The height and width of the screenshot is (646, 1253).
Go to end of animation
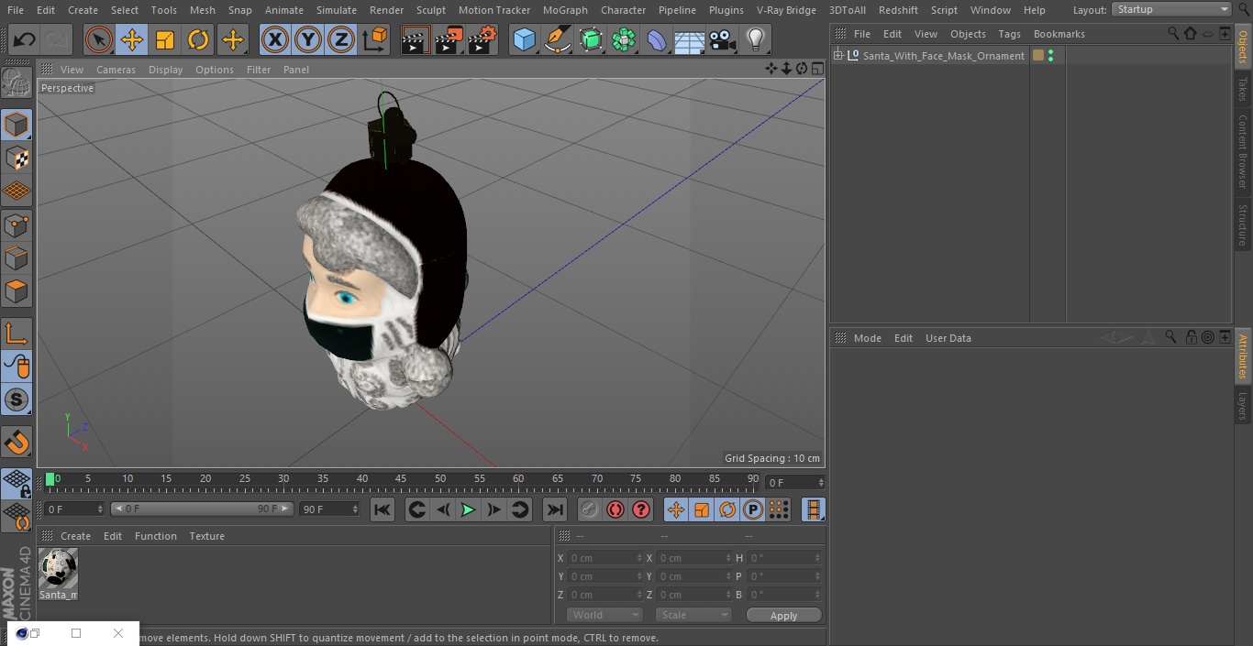pos(555,510)
